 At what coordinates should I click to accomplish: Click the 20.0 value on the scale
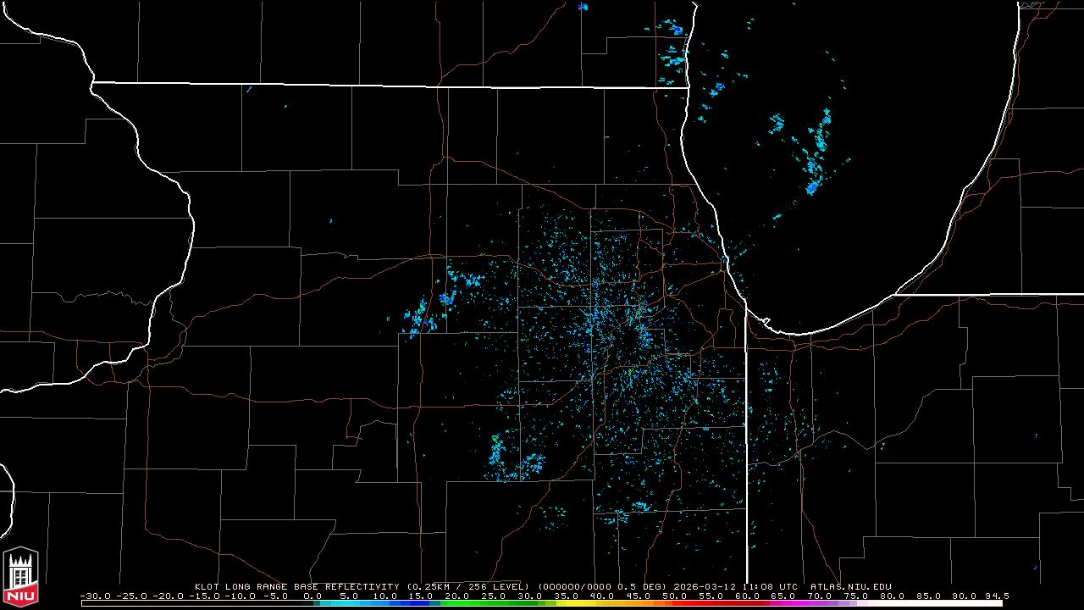coord(456,596)
